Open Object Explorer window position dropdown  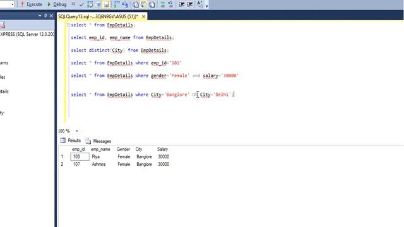tap(40, 16)
